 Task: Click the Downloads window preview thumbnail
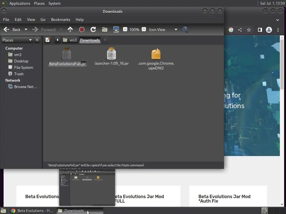click(x=87, y=187)
